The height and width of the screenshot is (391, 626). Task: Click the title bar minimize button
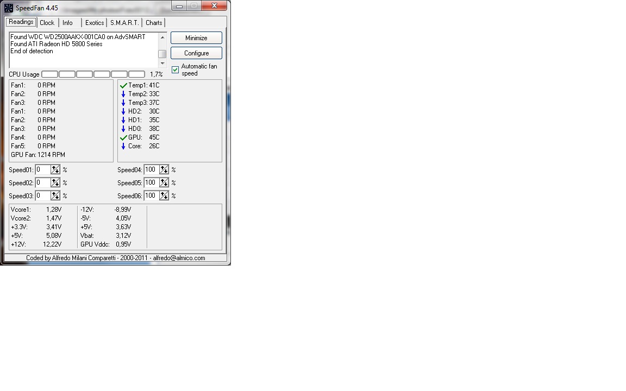179,5
